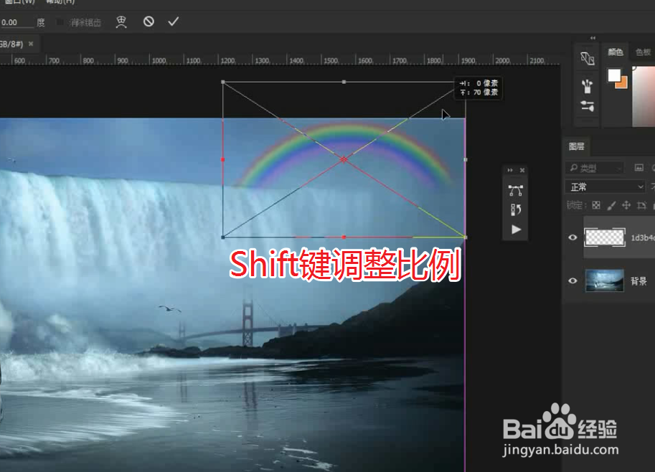Commit the transform with the checkmark

pyautogui.click(x=174, y=22)
